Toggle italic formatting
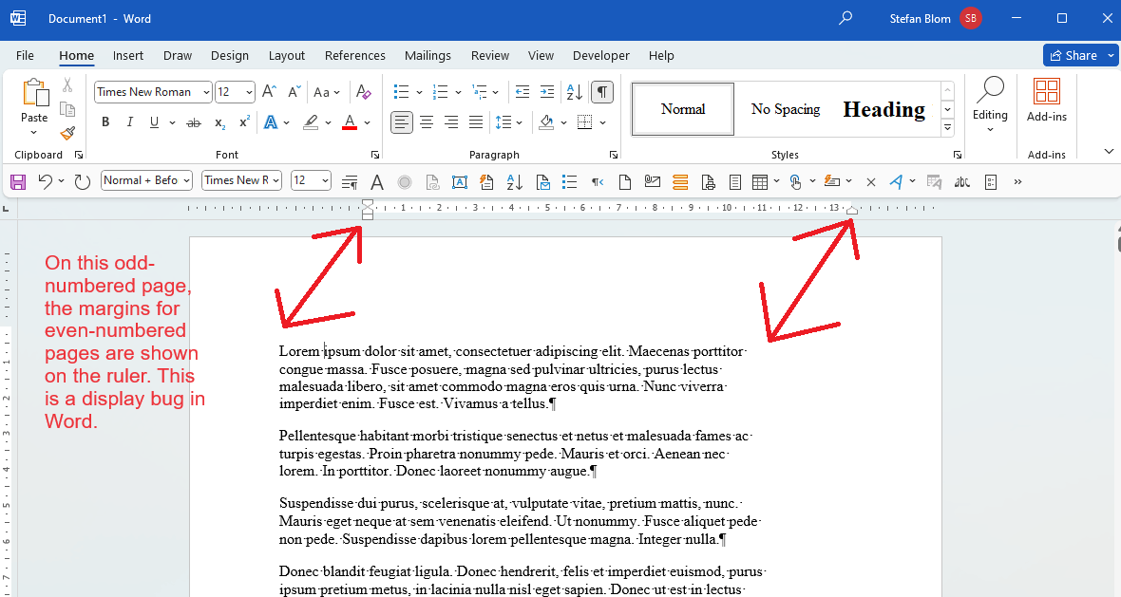1121x597 pixels. pyautogui.click(x=129, y=121)
